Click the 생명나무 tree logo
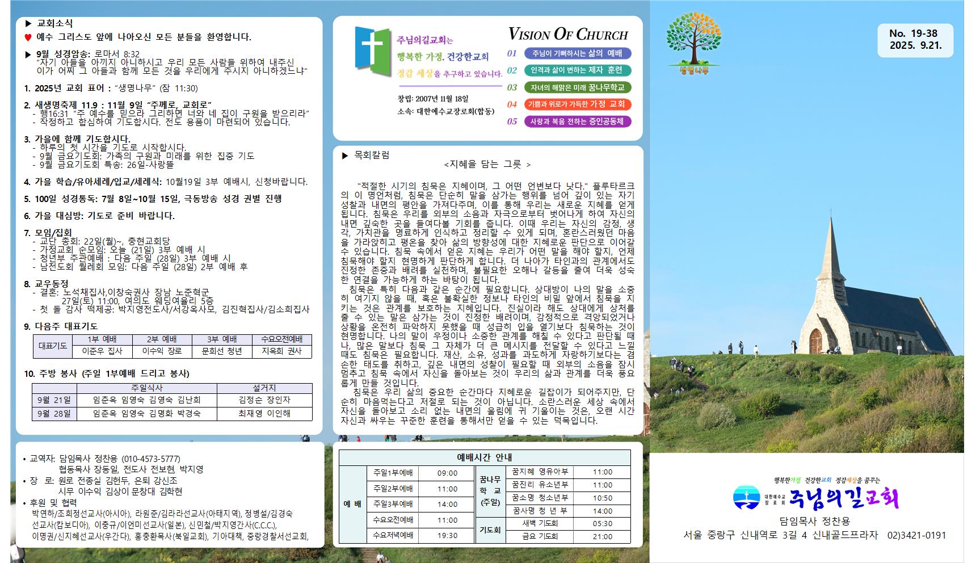 pyautogui.click(x=693, y=41)
